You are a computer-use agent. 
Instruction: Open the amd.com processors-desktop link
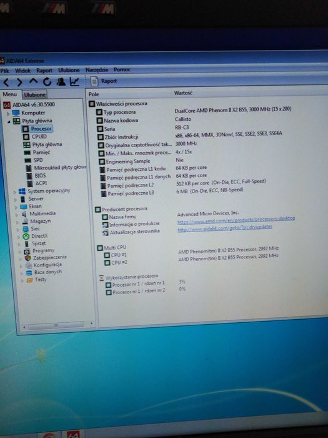coord(236,220)
